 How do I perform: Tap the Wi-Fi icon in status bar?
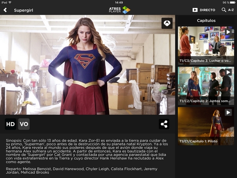[10, 2]
